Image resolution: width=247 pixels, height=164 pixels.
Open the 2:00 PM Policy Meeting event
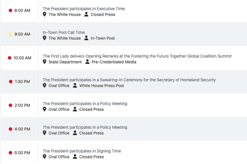click(85, 104)
